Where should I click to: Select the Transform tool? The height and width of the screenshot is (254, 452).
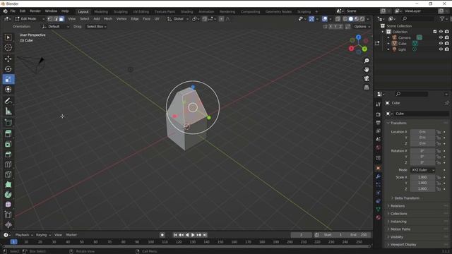[8, 90]
